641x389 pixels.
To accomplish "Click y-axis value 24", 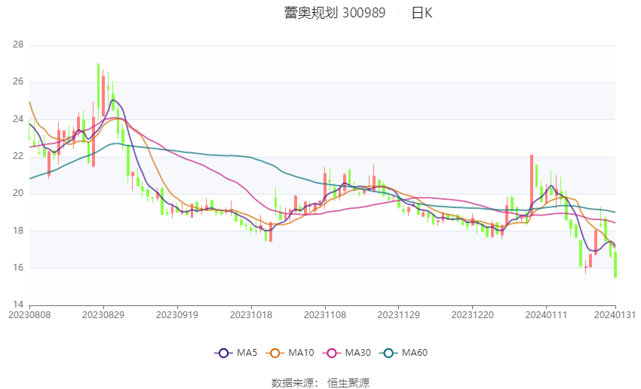I will [x=18, y=119].
